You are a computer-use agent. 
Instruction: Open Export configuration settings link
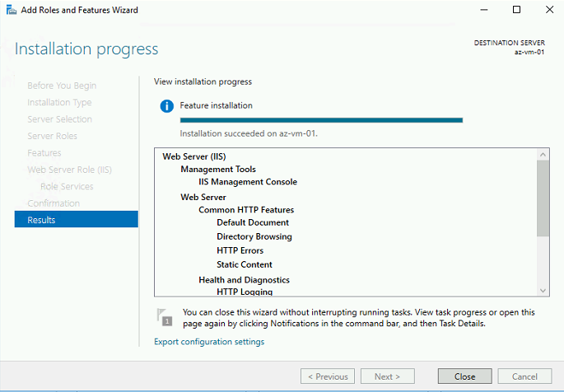[x=209, y=342]
